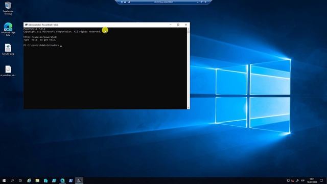Click the "Type 'help' to get help" line
This screenshot has width=327, height=184.
[40, 40]
